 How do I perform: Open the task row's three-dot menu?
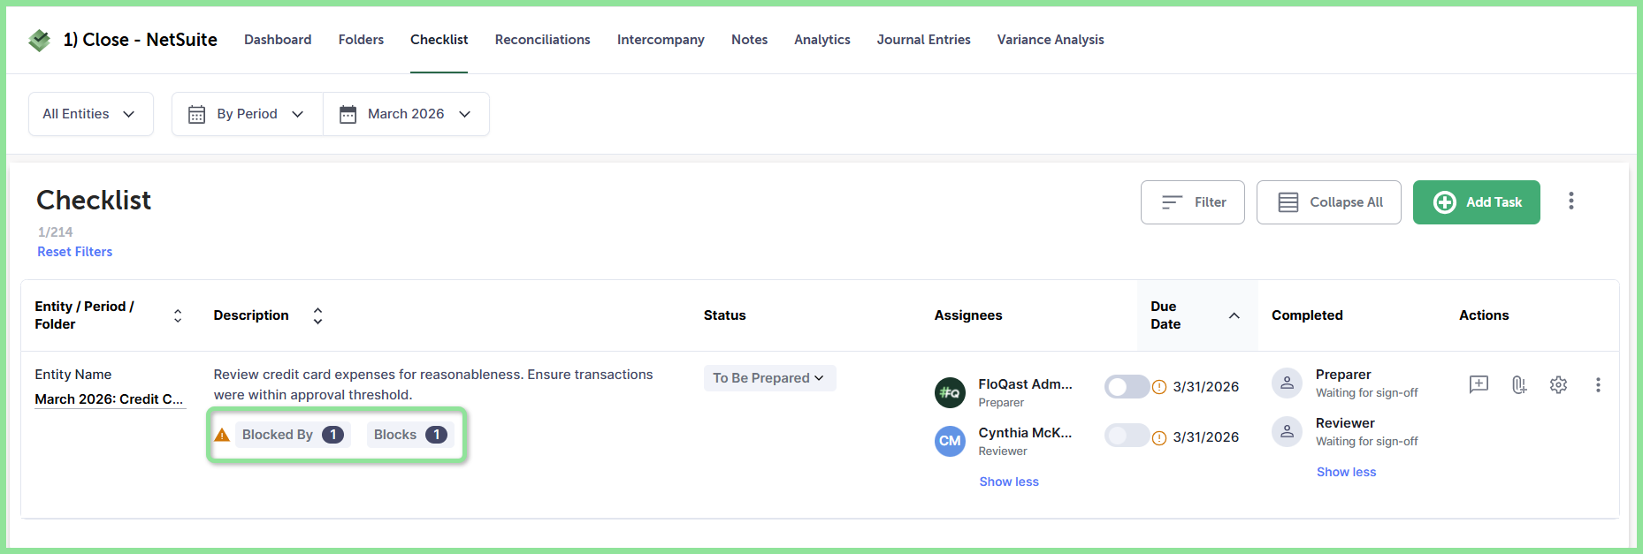(1598, 384)
